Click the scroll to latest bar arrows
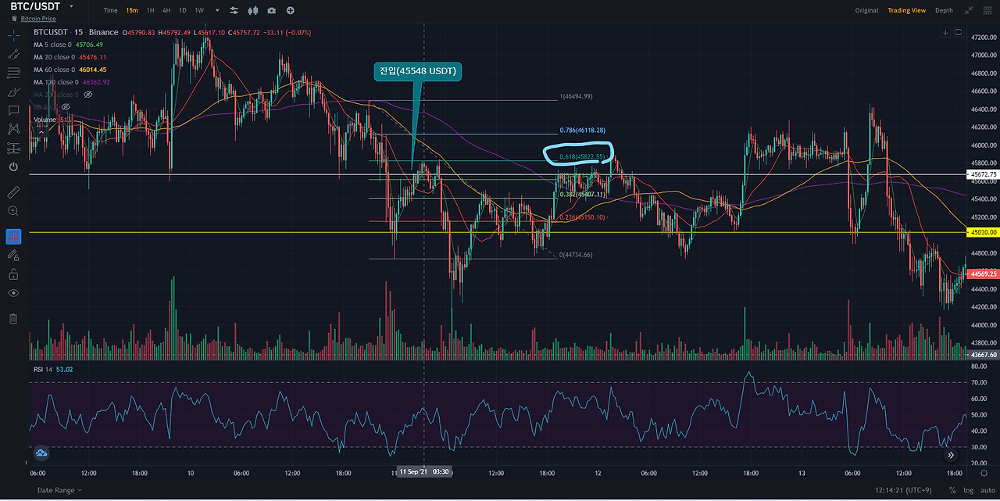Screen dimensions: 1000x501 point(951,455)
